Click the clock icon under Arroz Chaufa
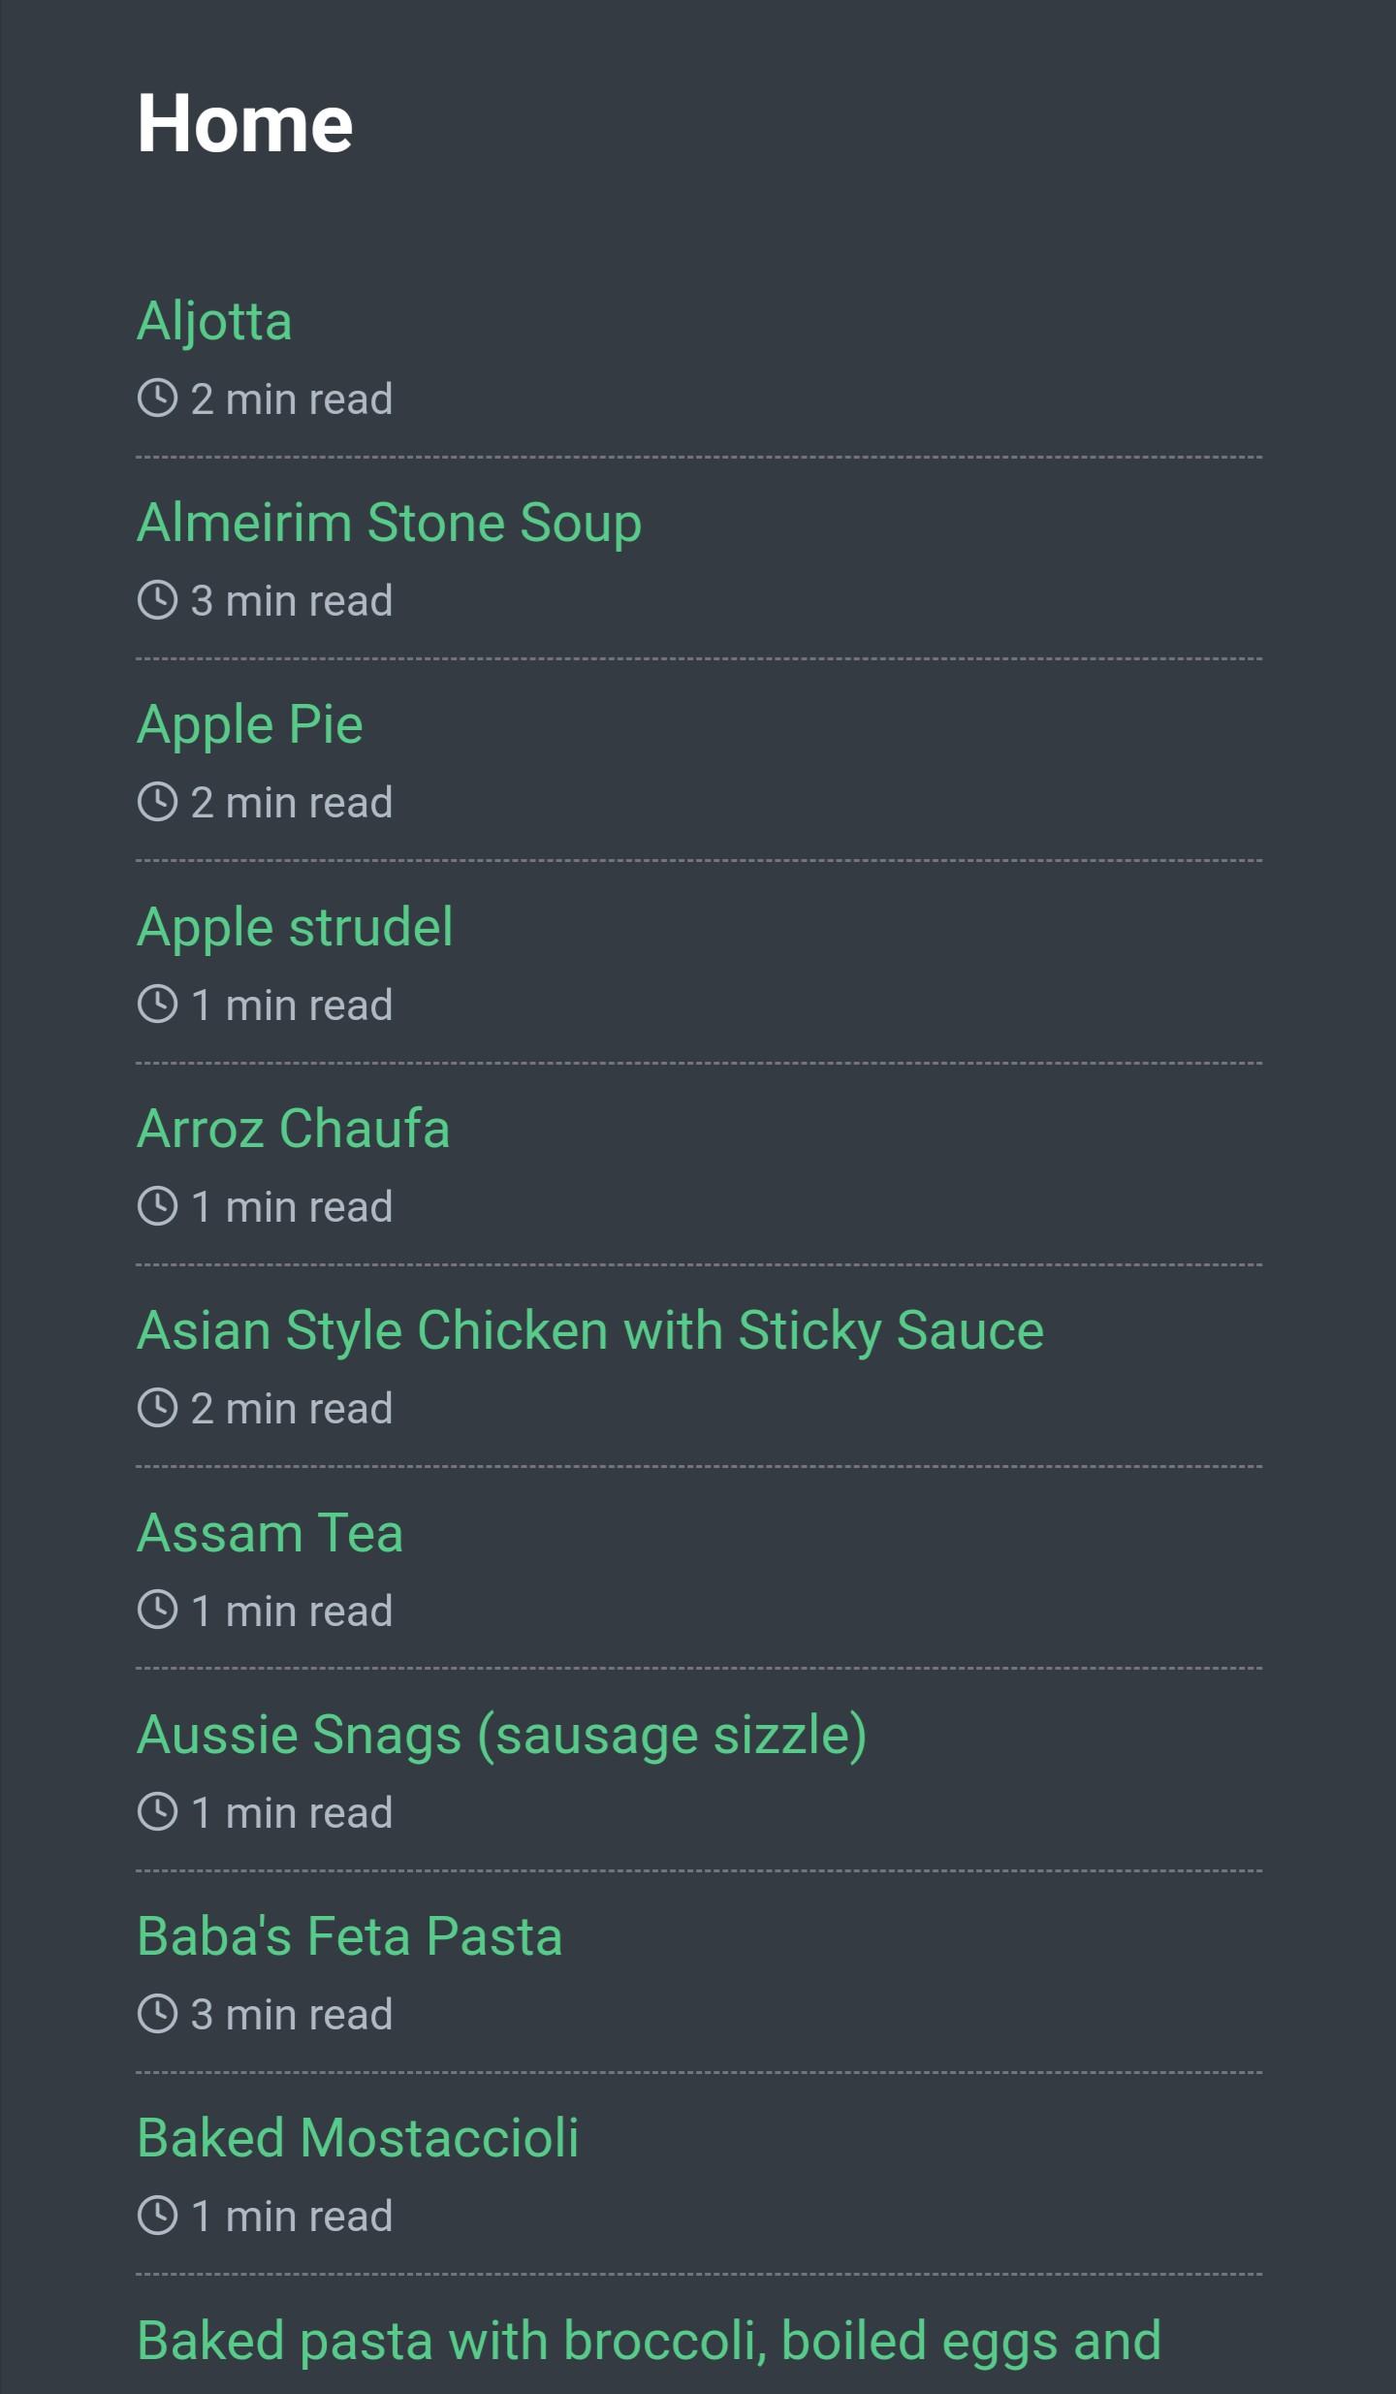Viewport: 1396px width, 2394px height. (x=157, y=1206)
